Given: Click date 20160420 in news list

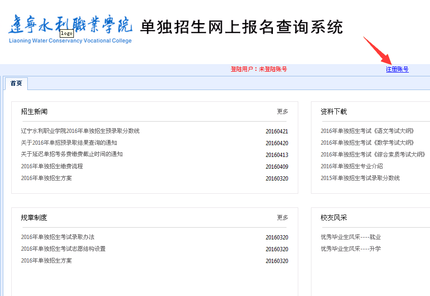Looking at the screenshot, I should point(277,143).
